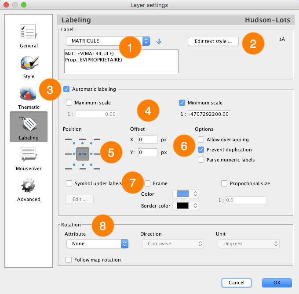This screenshot has height=294, width=299.
Task: Disable the Minimum scale checkbox
Action: click(182, 103)
